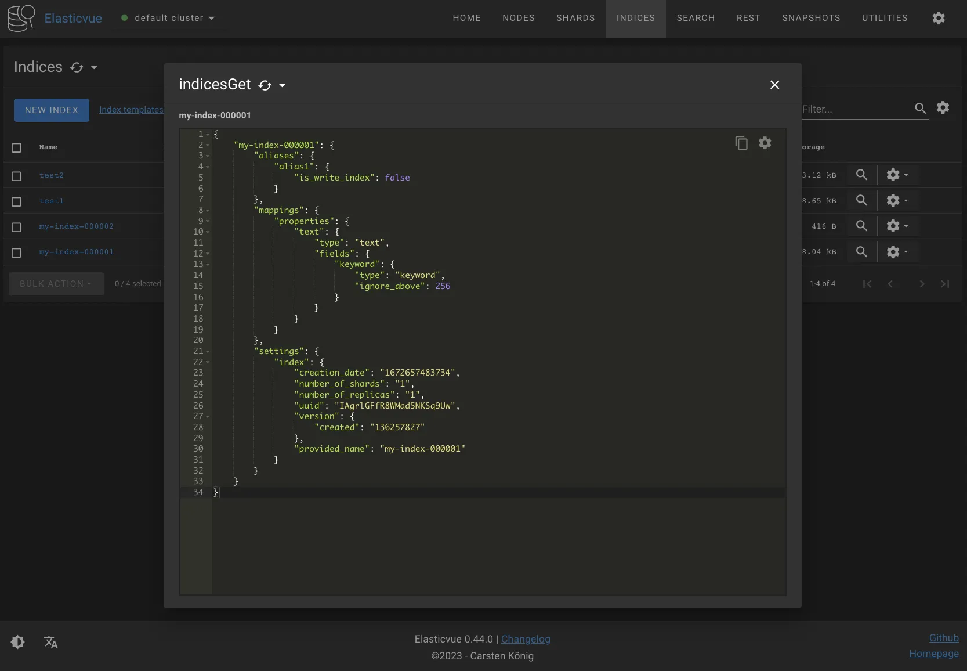Viewport: 967px width, 671px height.
Task: Open the gear menu for test2 index
Action: click(897, 175)
